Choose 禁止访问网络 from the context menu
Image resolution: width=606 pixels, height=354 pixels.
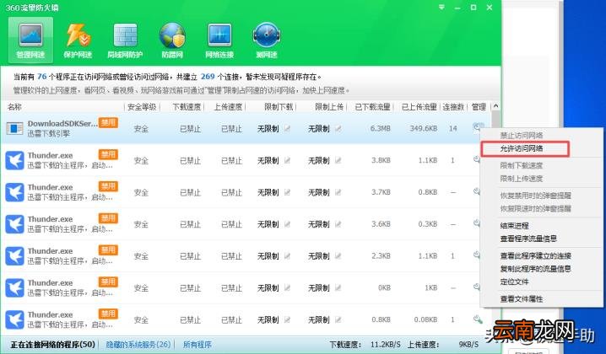coord(522,136)
